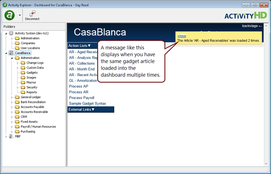Select the Activity System (dev-ts1) server icon

[11, 33]
